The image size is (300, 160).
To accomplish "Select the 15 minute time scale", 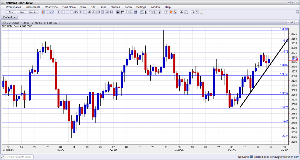I will tap(76, 12).
